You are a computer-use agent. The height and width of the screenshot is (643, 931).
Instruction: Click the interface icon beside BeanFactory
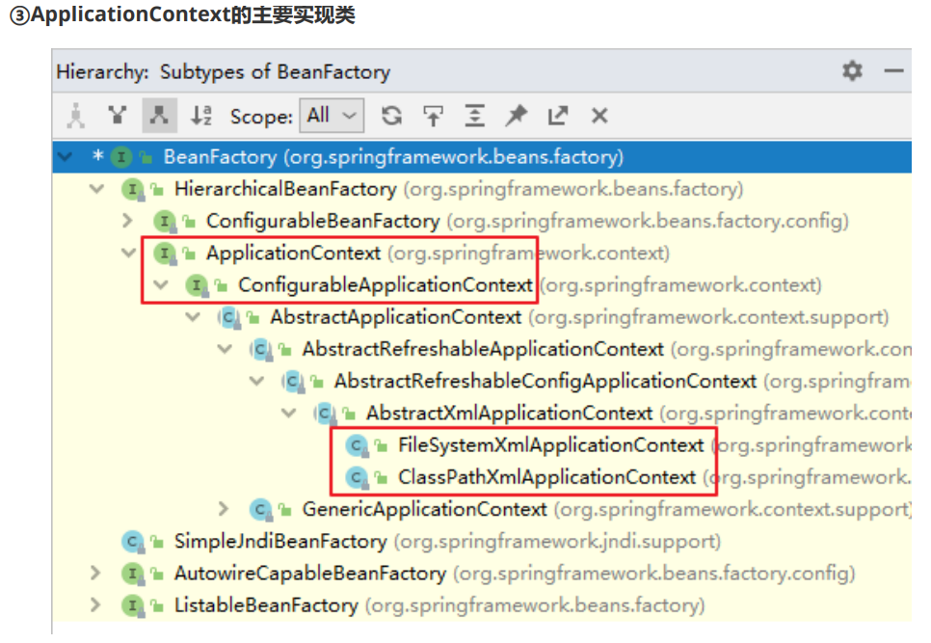(121, 157)
